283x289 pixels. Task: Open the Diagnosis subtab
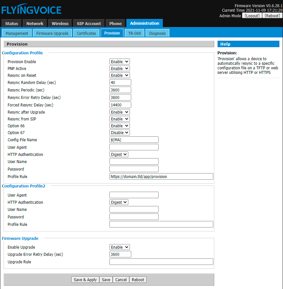coord(157,33)
